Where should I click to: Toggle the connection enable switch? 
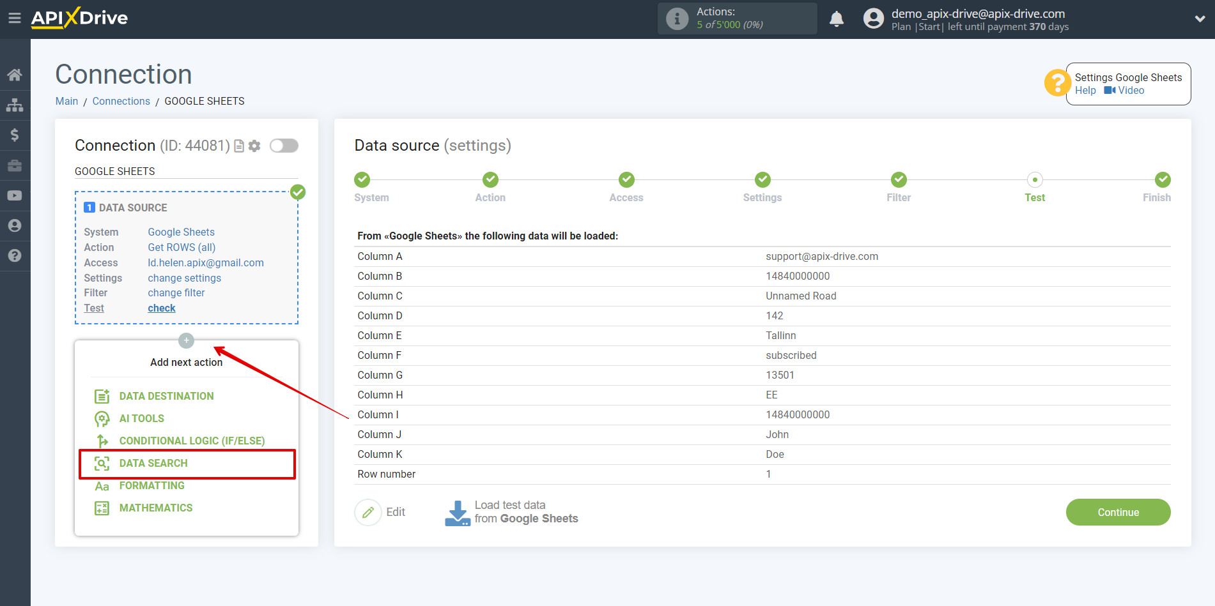[x=284, y=146]
